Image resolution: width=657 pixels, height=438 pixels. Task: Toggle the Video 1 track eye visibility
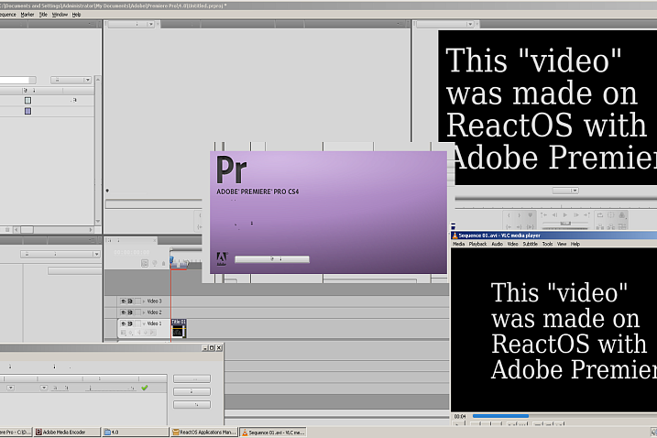coord(123,324)
